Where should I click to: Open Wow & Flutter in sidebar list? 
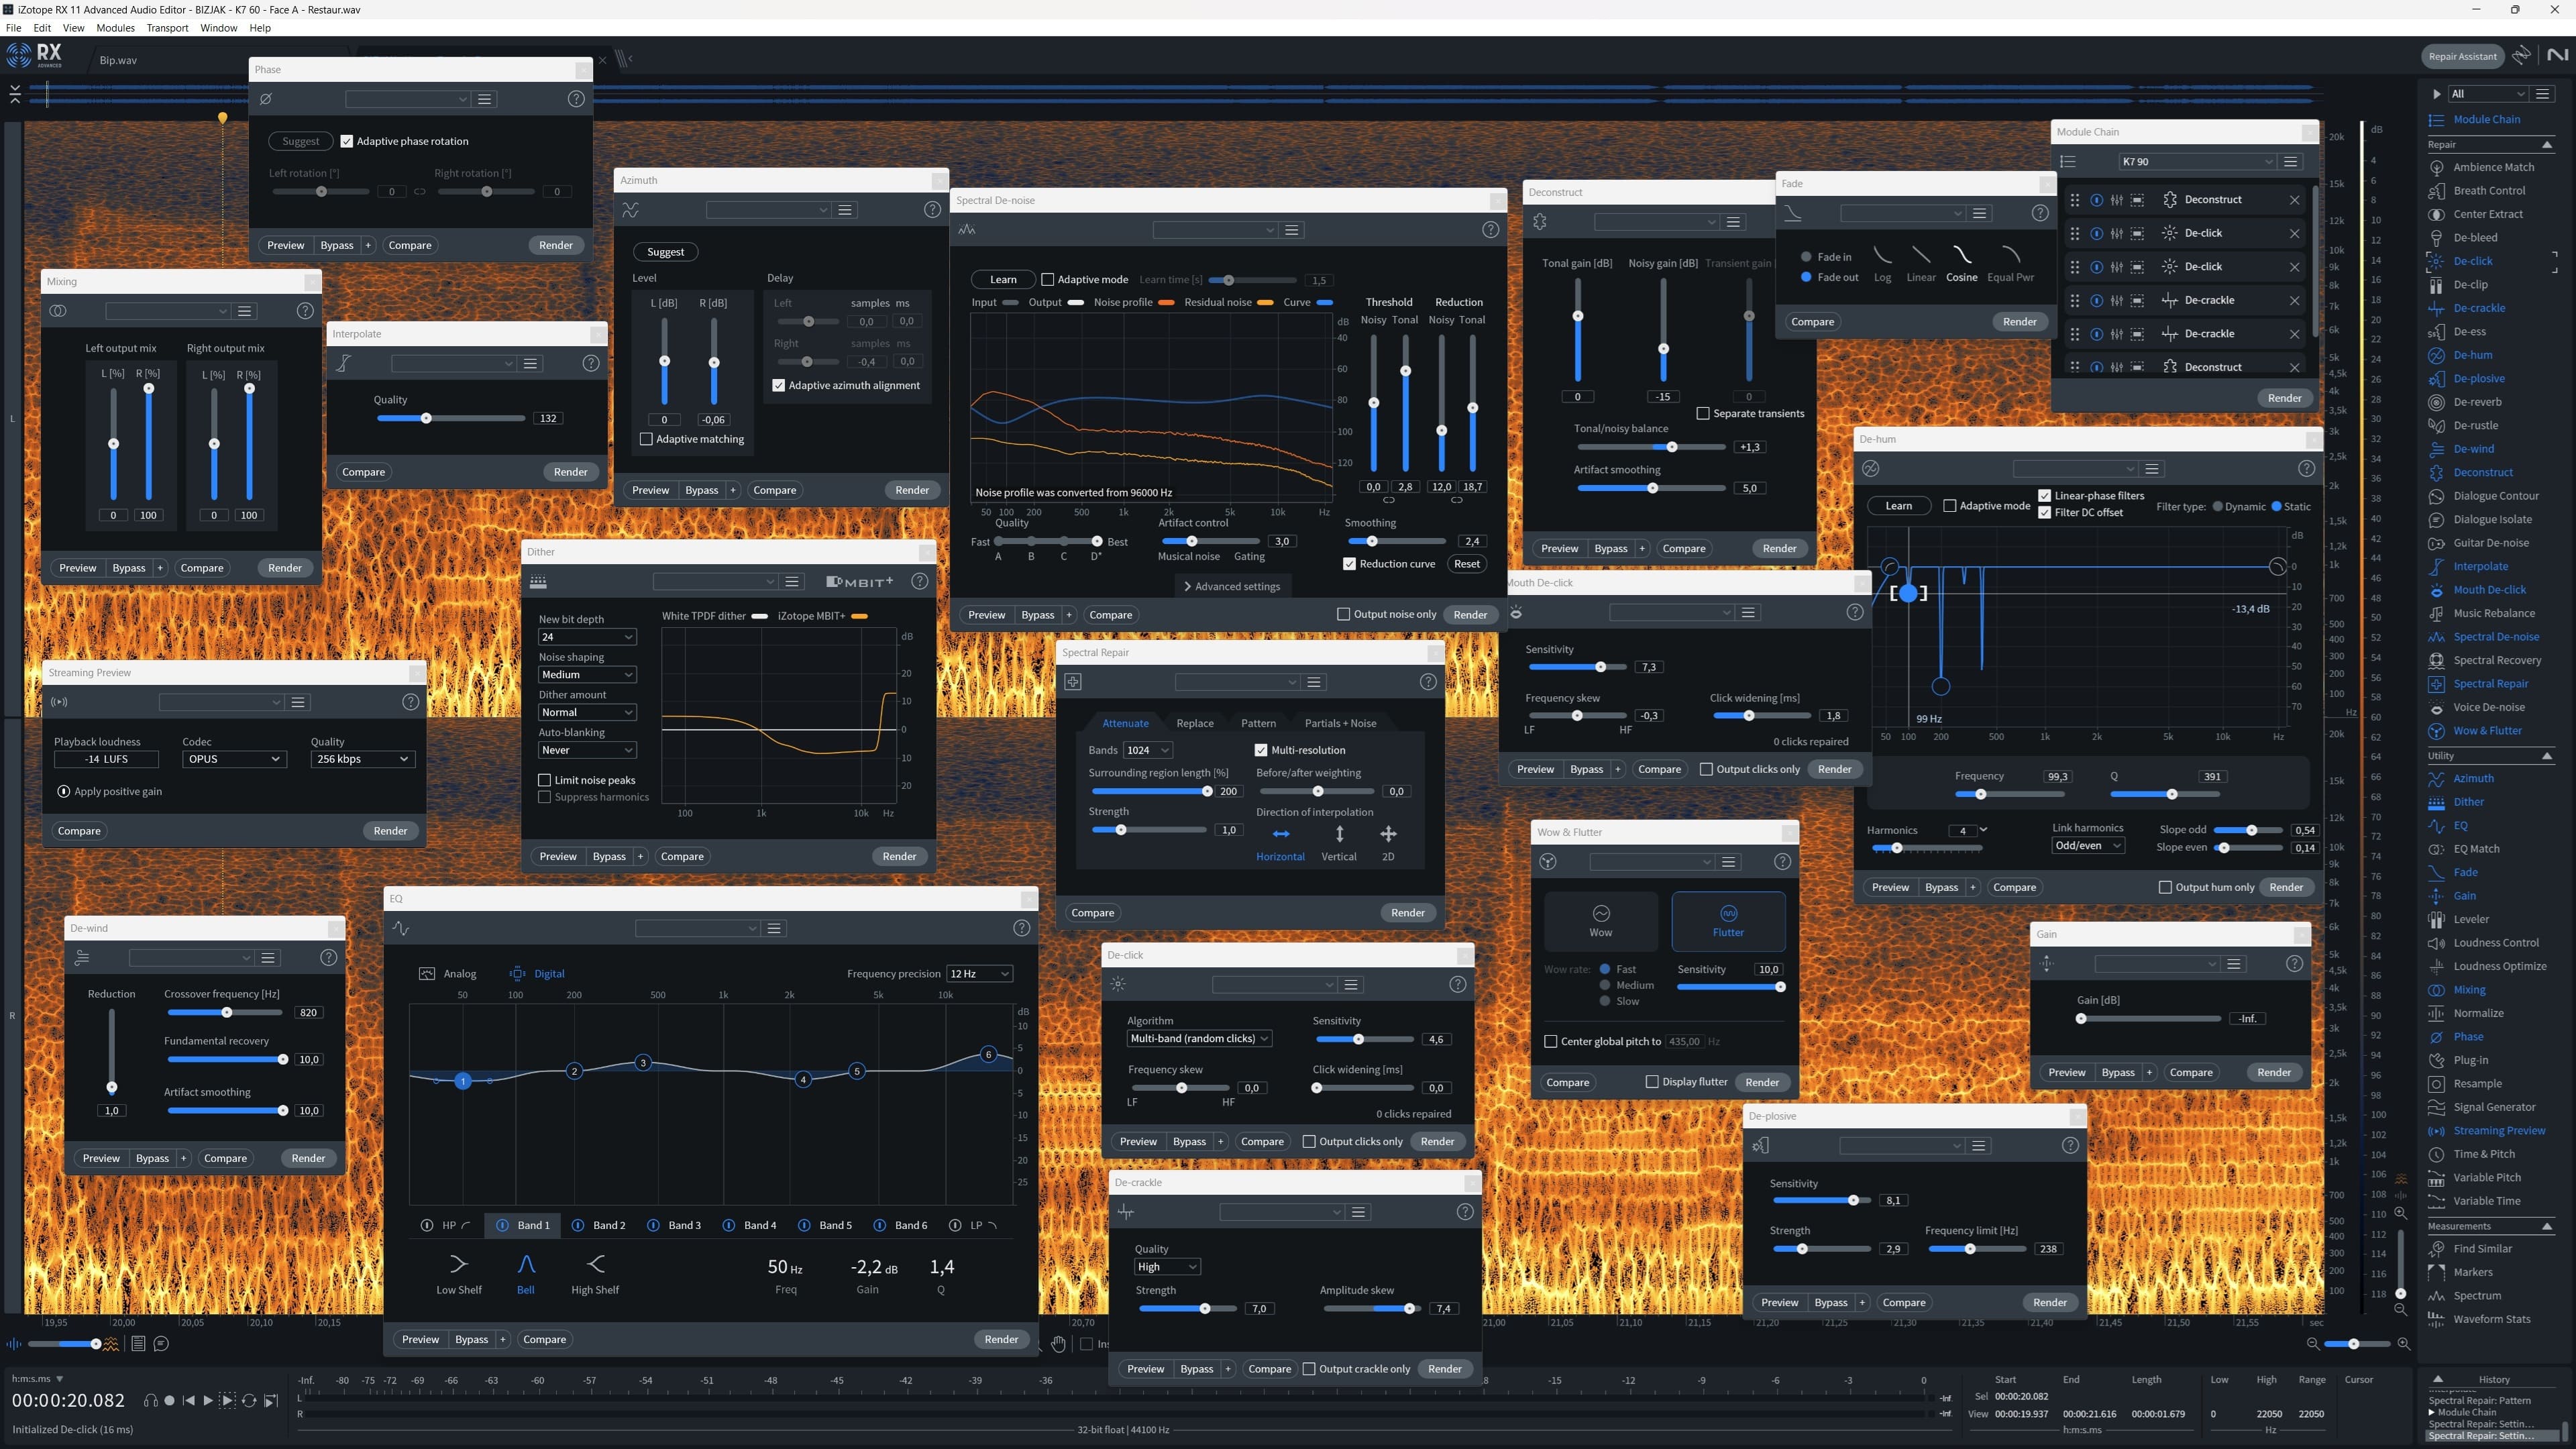pos(2487,731)
